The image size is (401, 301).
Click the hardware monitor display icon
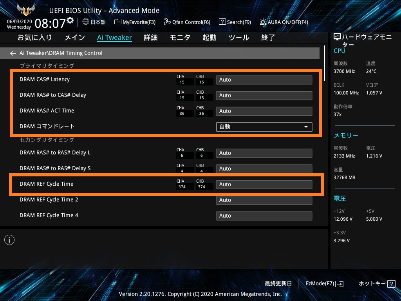tap(337, 37)
